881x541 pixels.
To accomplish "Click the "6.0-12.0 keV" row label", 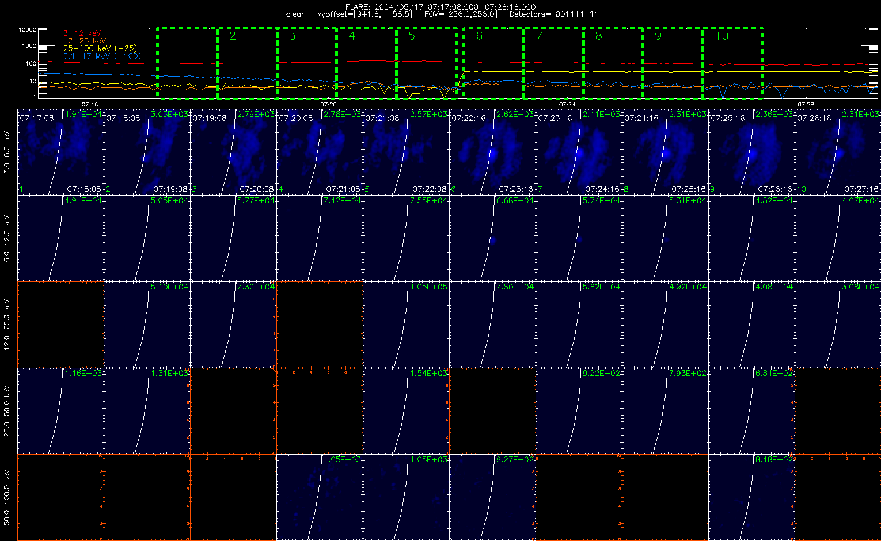I will [7, 238].
